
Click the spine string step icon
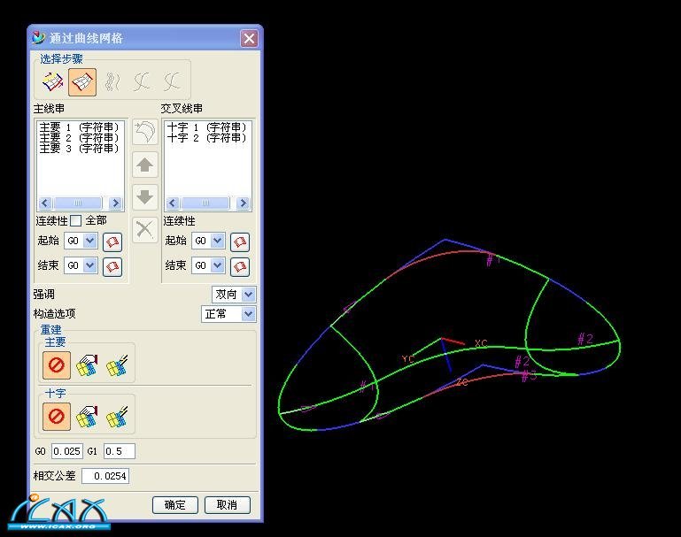(112, 81)
